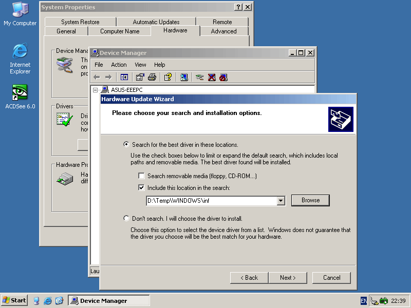The height and width of the screenshot is (308, 411).
Task: Click the Back arrow in Device Manager toolbar
Action: [x=97, y=78]
